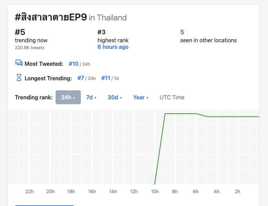The width and height of the screenshot is (268, 206).
Task: Click the 6h marker on chart axis
Action: [196, 191]
